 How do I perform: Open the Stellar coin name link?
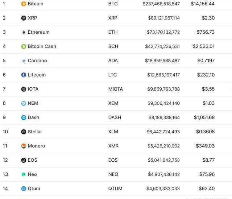[35, 132]
